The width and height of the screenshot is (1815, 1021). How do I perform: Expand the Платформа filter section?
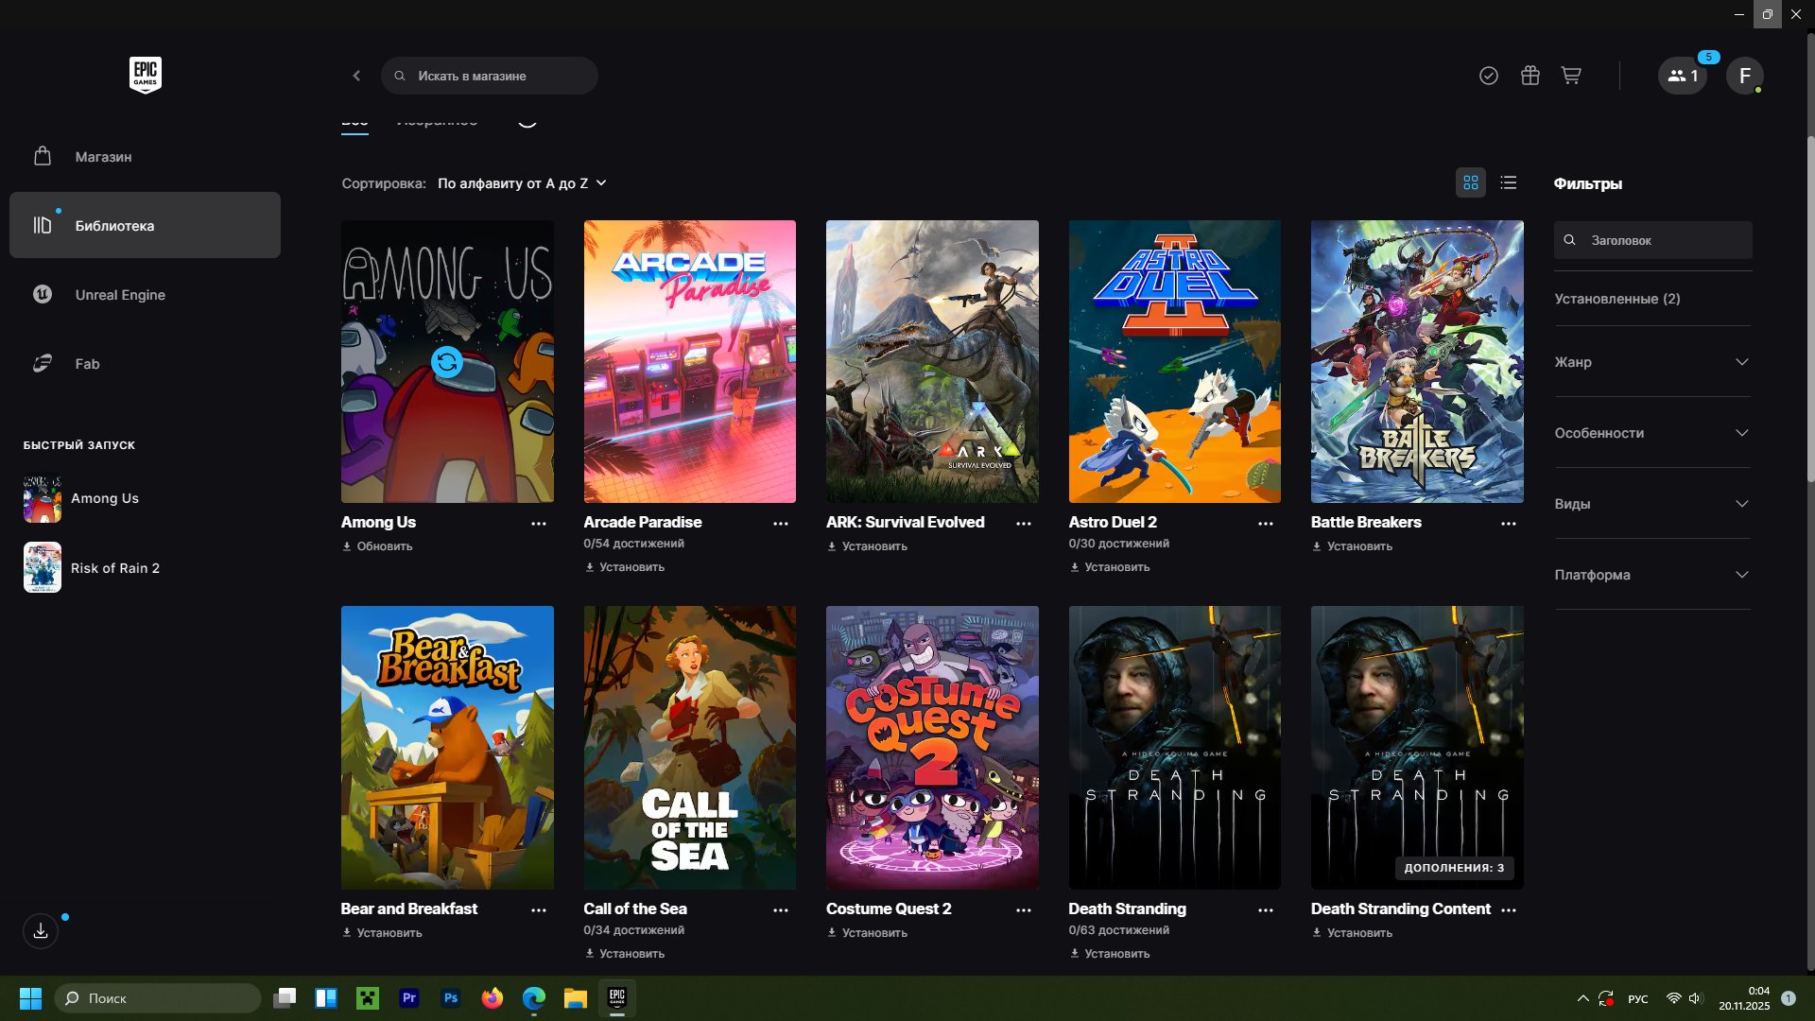click(x=1651, y=575)
